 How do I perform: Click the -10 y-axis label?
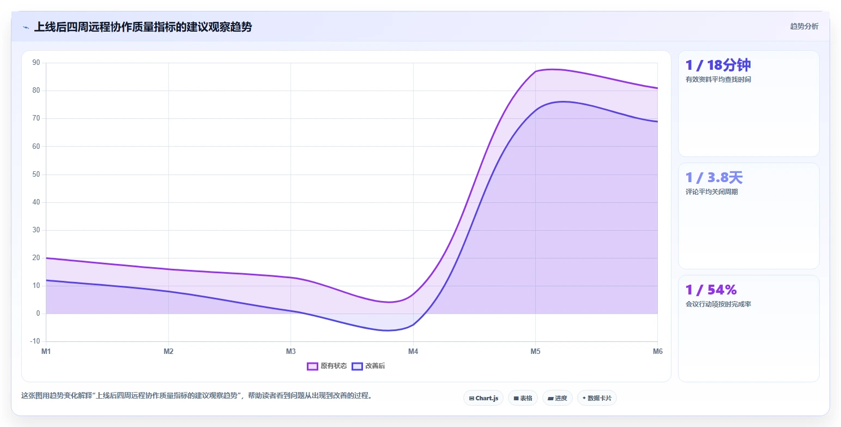pyautogui.click(x=35, y=341)
